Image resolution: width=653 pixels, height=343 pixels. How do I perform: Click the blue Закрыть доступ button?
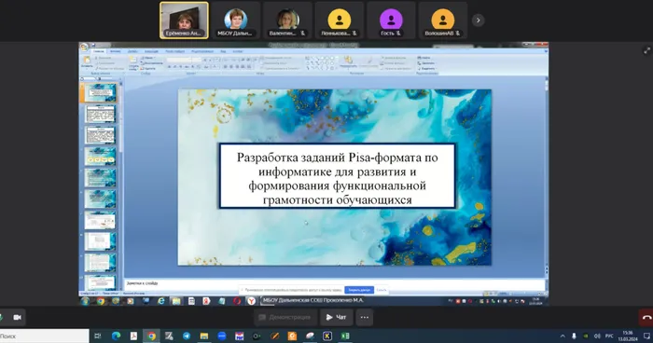[x=359, y=290]
